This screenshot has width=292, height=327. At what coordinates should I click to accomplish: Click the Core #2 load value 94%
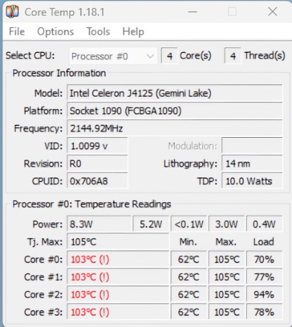point(264,295)
